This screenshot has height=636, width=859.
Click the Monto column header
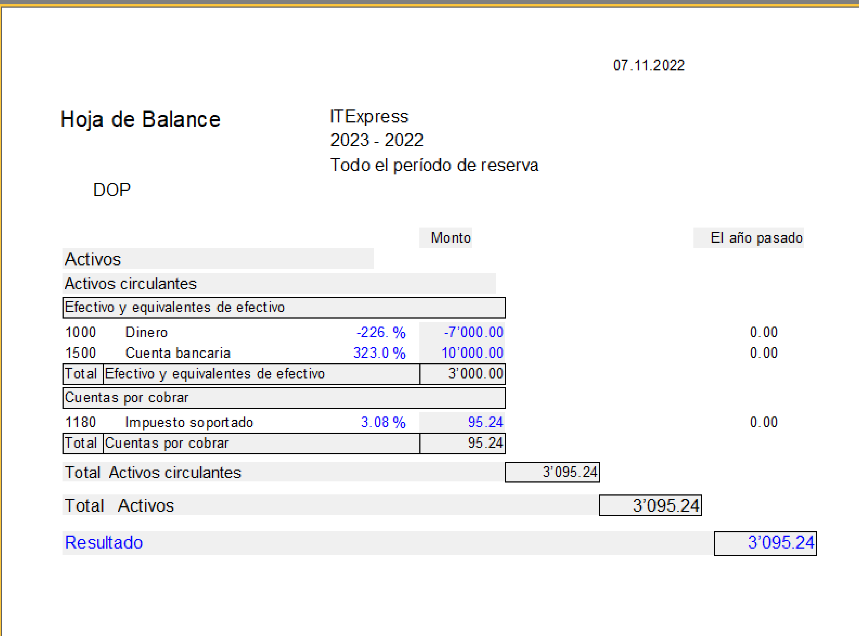(x=450, y=238)
